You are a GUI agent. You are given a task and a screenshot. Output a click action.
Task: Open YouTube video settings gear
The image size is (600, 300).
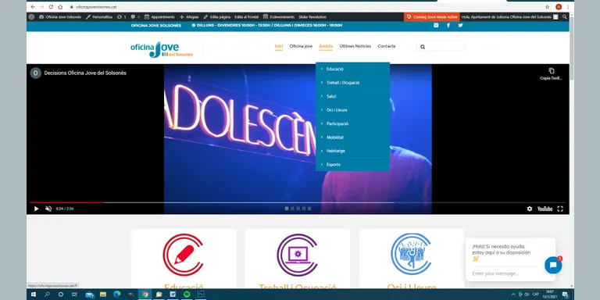pos(530,209)
